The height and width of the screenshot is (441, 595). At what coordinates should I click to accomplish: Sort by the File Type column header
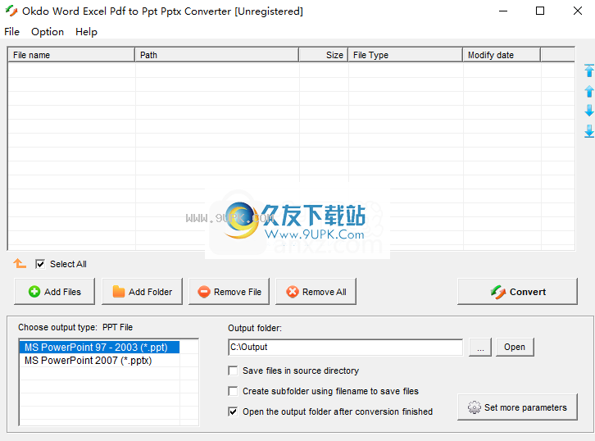pos(405,55)
